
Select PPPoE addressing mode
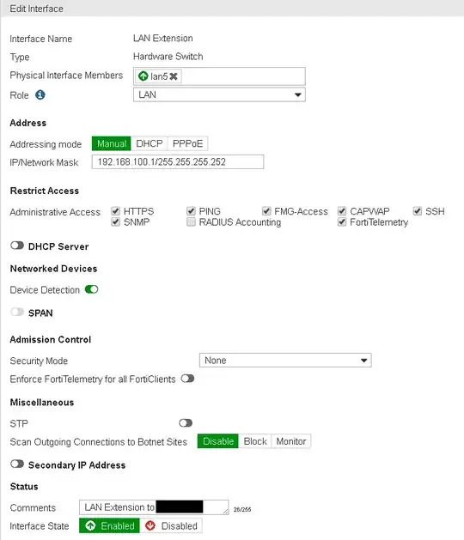pos(187,143)
